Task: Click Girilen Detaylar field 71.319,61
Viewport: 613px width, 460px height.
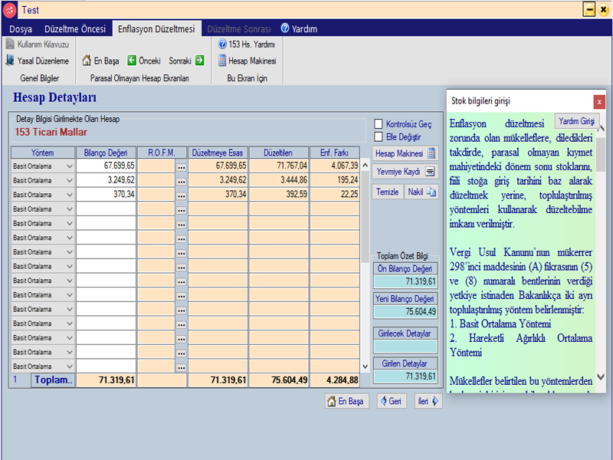Action: (x=405, y=376)
